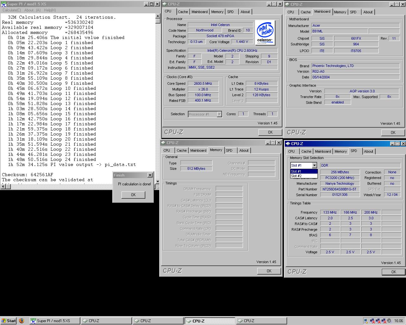Click the Nanya Technology manufacturer field
This screenshot has height=325, width=406.
(339, 183)
